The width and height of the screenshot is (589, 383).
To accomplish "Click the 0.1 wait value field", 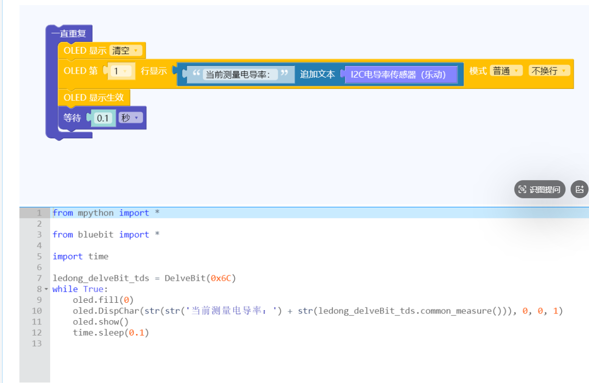I will coord(103,118).
